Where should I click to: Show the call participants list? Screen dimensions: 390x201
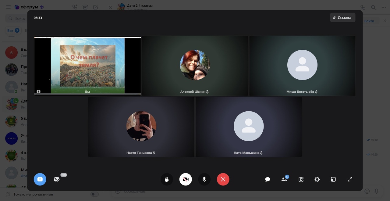tap(285, 179)
